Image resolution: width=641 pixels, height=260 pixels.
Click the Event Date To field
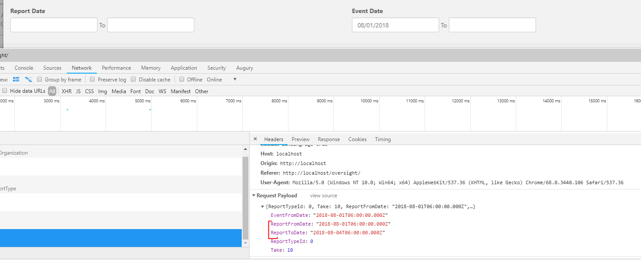click(x=492, y=25)
